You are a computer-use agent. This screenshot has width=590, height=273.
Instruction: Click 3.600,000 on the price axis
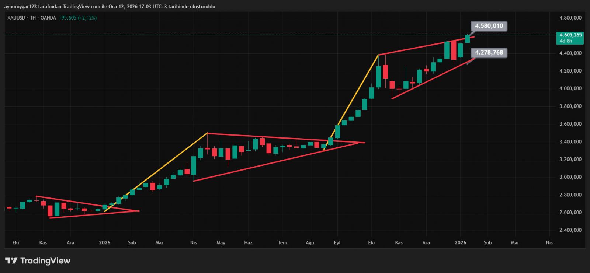coord(570,124)
